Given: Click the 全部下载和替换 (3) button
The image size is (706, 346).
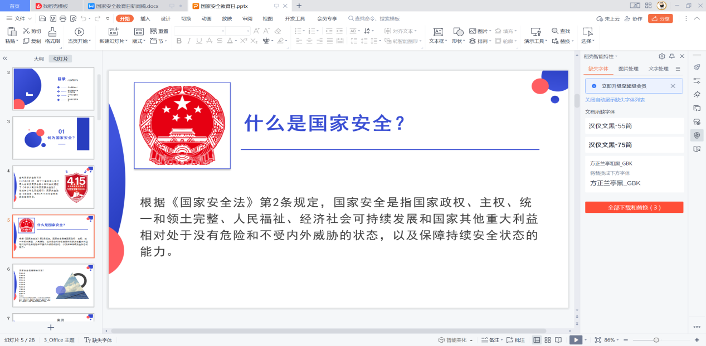Looking at the screenshot, I should pyautogui.click(x=634, y=207).
